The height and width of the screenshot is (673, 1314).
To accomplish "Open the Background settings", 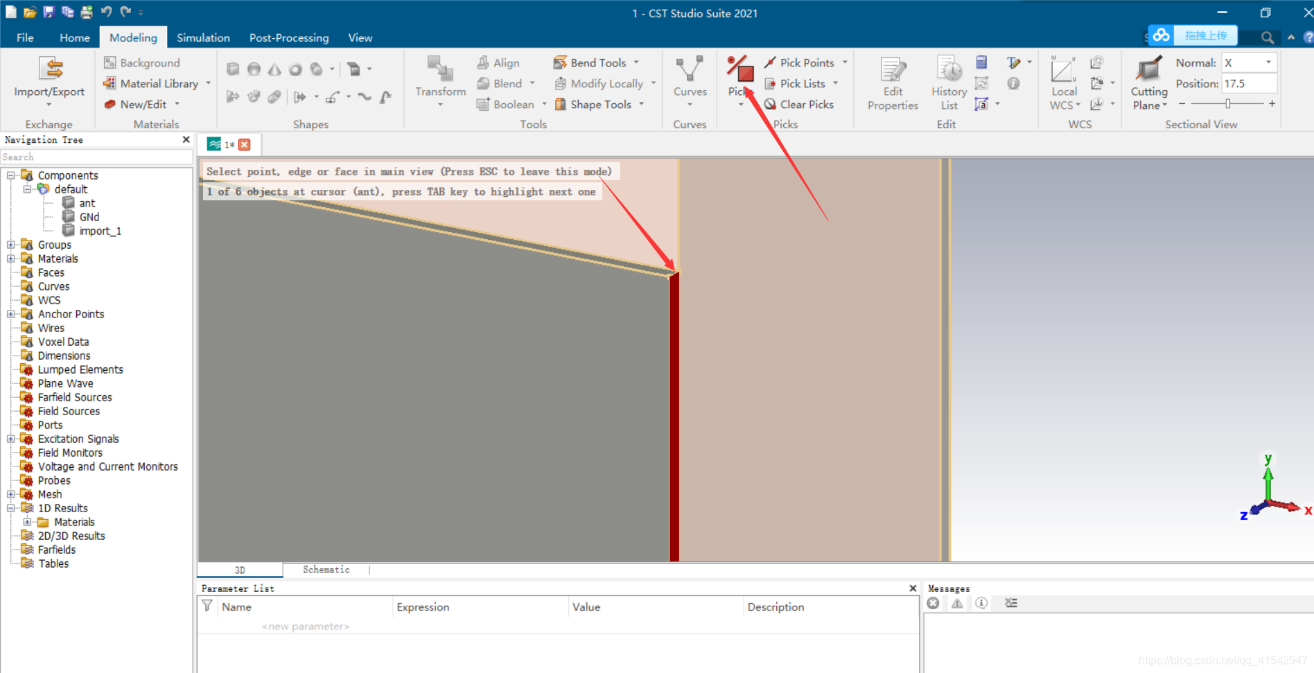I will pos(142,62).
